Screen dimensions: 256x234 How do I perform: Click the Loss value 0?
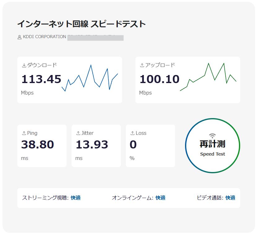pyautogui.click(x=133, y=144)
